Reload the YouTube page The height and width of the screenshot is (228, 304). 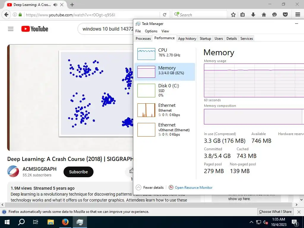coord(164,15)
